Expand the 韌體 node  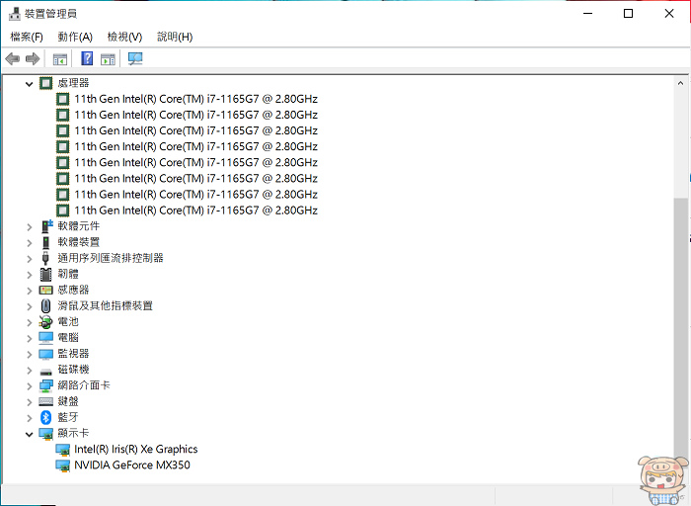pos(30,275)
